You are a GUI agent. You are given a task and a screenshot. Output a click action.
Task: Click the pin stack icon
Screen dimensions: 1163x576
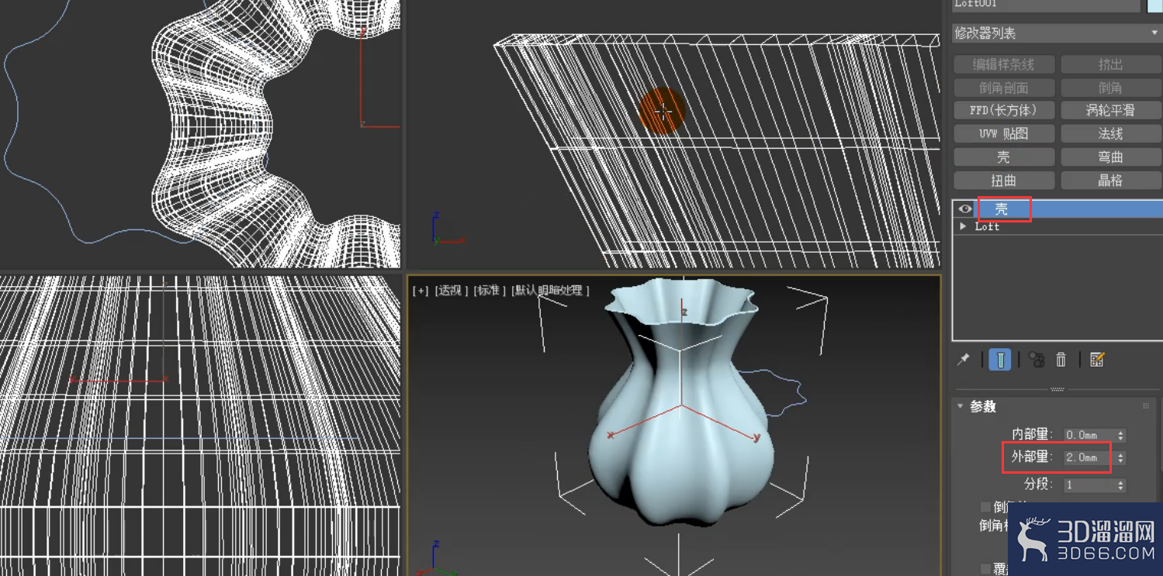[x=964, y=360]
